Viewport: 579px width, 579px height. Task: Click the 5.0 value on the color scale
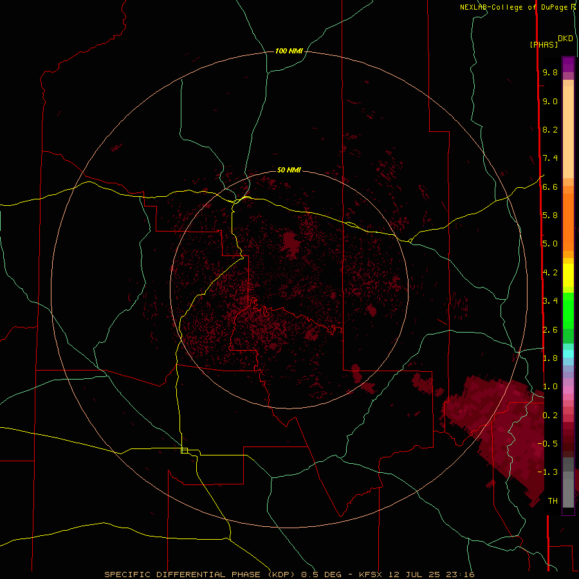click(x=550, y=244)
